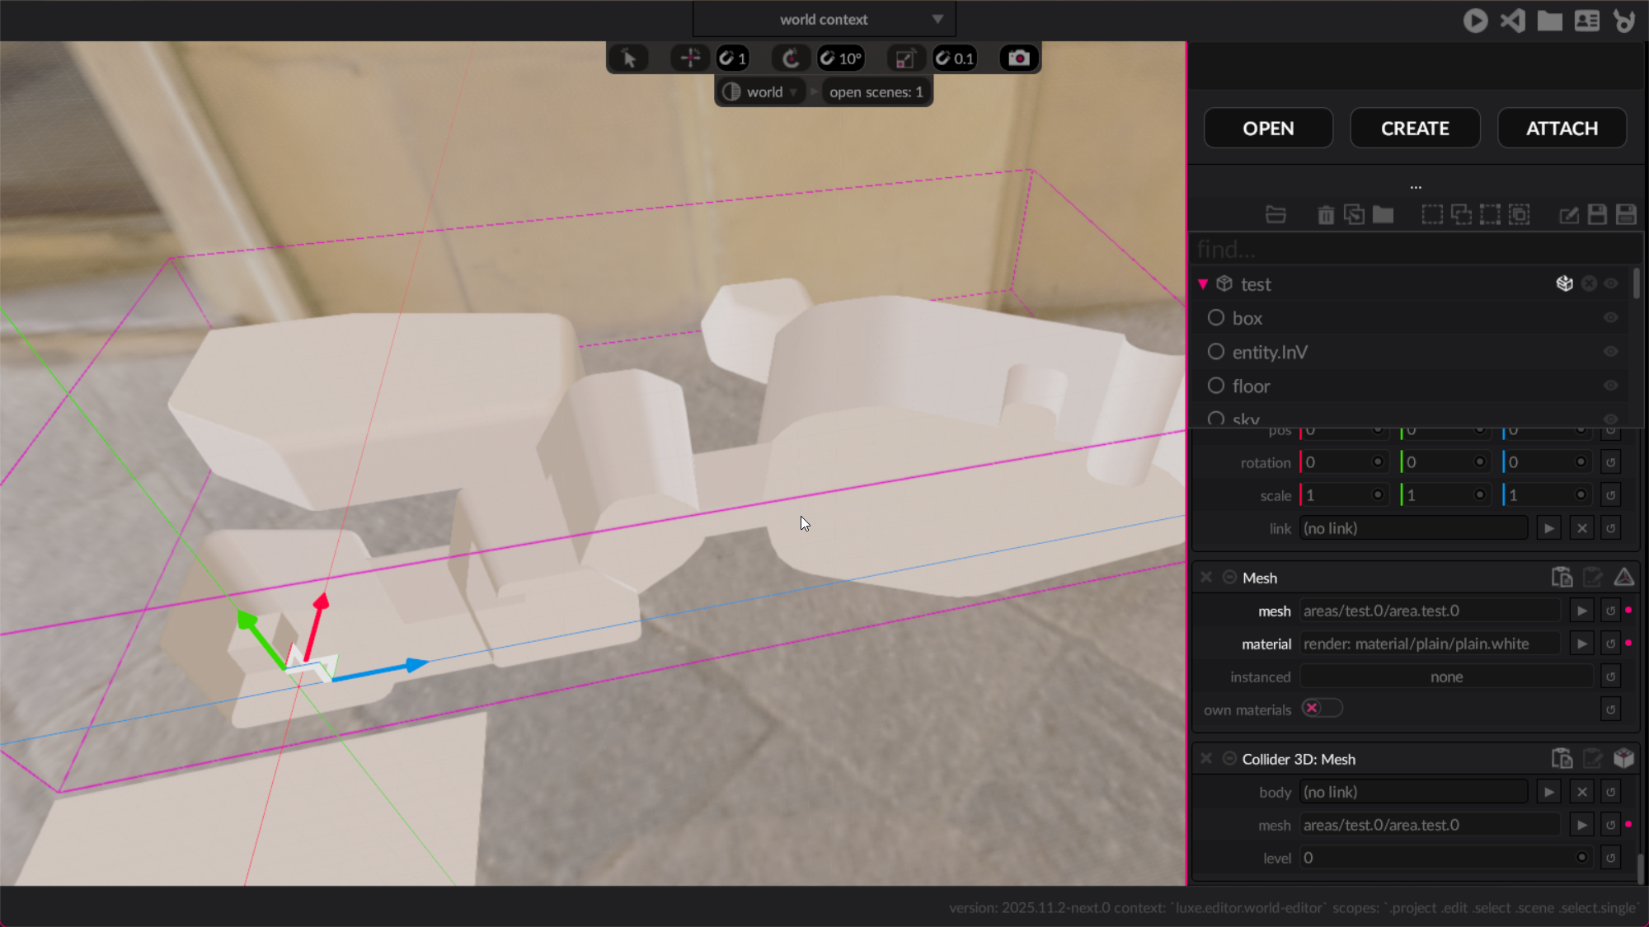Click the open scenes: 1 item
Viewport: 1649px width, 927px height.
click(x=876, y=92)
